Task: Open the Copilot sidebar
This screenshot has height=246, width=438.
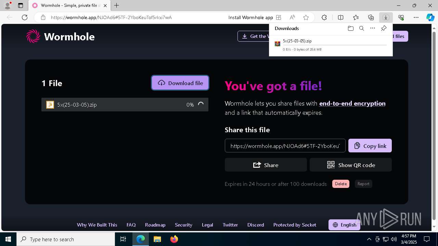Action: tap(430, 17)
